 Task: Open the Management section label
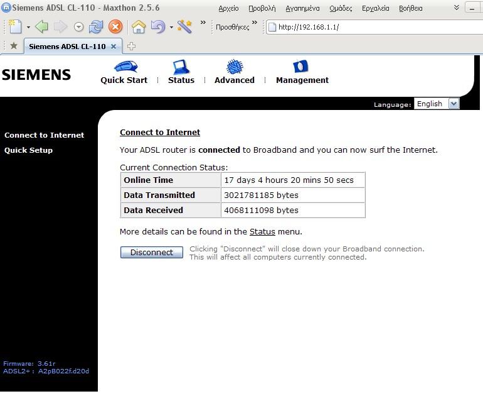click(302, 80)
